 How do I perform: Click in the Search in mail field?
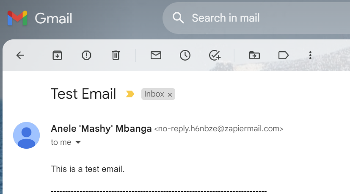(x=254, y=18)
